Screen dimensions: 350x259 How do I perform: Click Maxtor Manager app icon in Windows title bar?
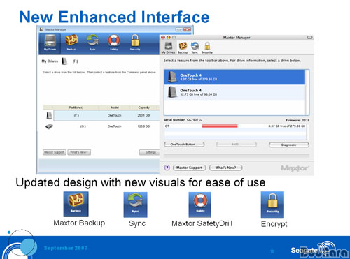click(x=41, y=29)
